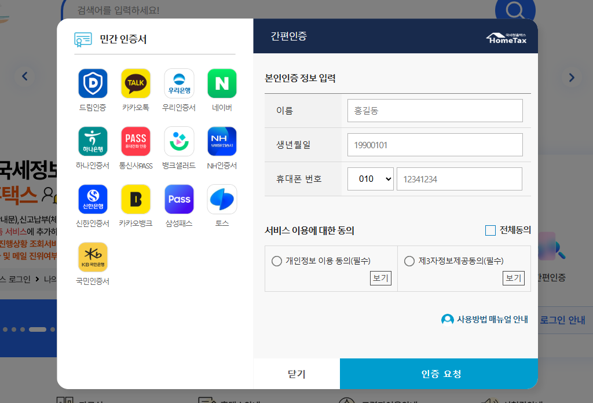This screenshot has width=593, height=403.
Task: Click the 서비스 이용에 대한 동의 heading
Action: 309,230
